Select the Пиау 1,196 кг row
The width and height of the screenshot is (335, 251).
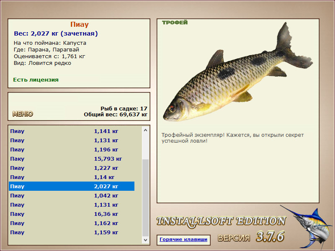[72, 150]
